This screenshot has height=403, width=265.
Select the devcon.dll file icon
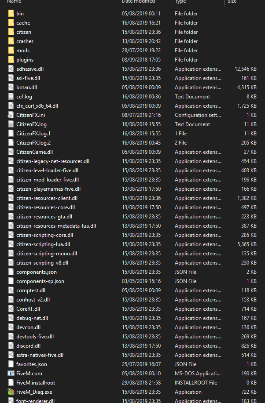pos(11,327)
